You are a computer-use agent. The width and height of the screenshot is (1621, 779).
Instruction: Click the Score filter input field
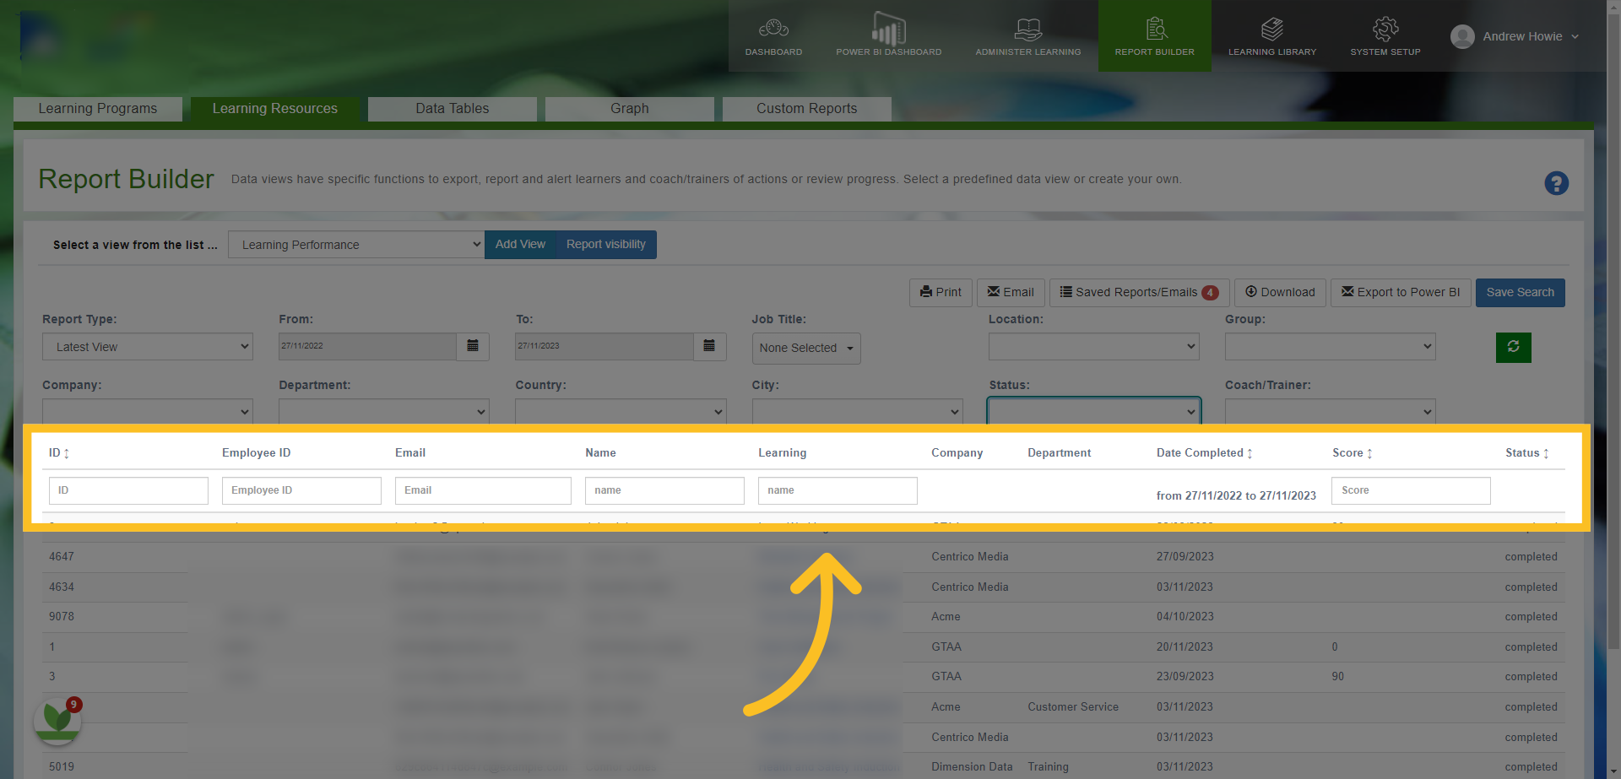pyautogui.click(x=1411, y=490)
